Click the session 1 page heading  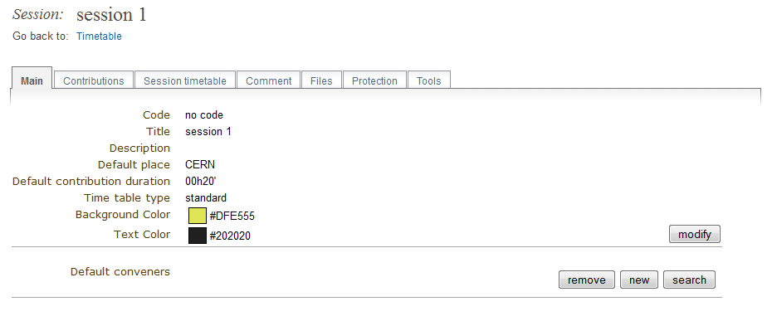pyautogui.click(x=111, y=15)
